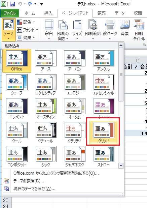Screen dimensions: 147x208
Task: Select the アース theme
Action: click(46, 61)
